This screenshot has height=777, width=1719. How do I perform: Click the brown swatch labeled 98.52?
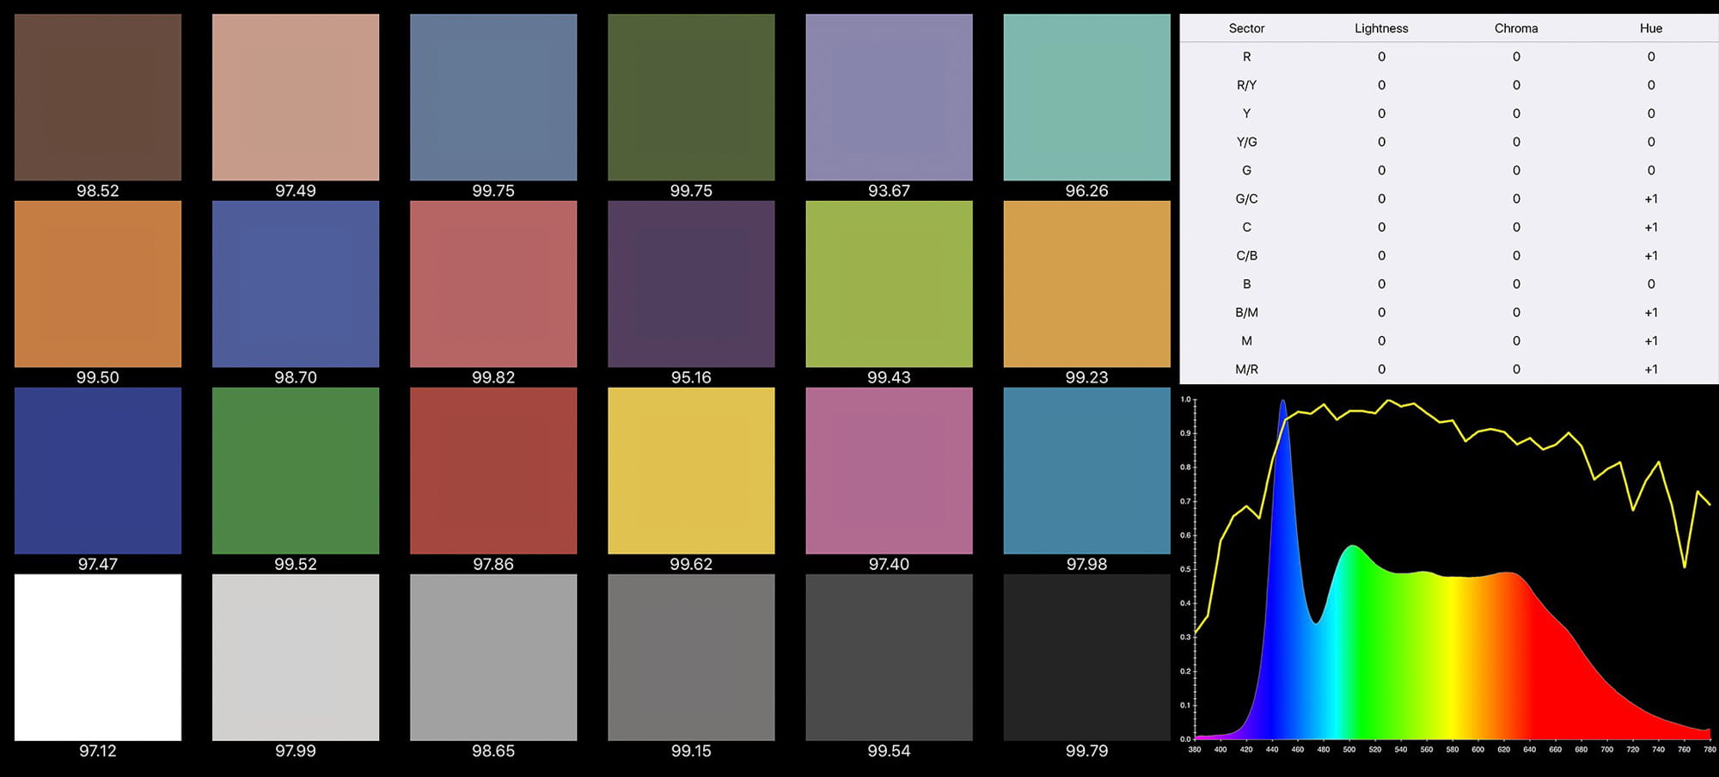coord(98,97)
